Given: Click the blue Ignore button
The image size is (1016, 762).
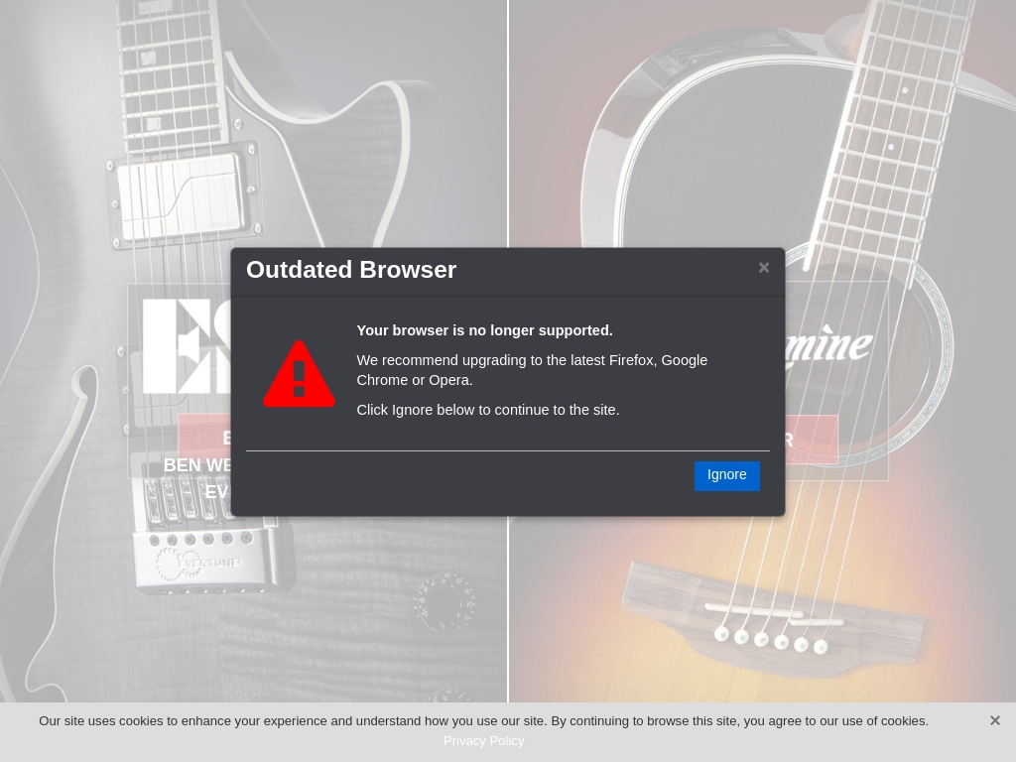Looking at the screenshot, I should point(726,475).
